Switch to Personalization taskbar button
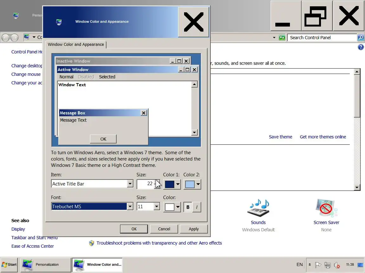The image size is (365, 273). click(x=46, y=265)
